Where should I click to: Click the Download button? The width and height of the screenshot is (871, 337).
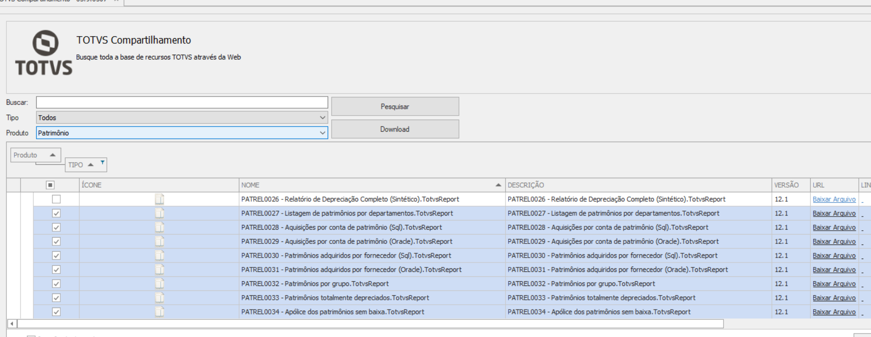pos(395,129)
